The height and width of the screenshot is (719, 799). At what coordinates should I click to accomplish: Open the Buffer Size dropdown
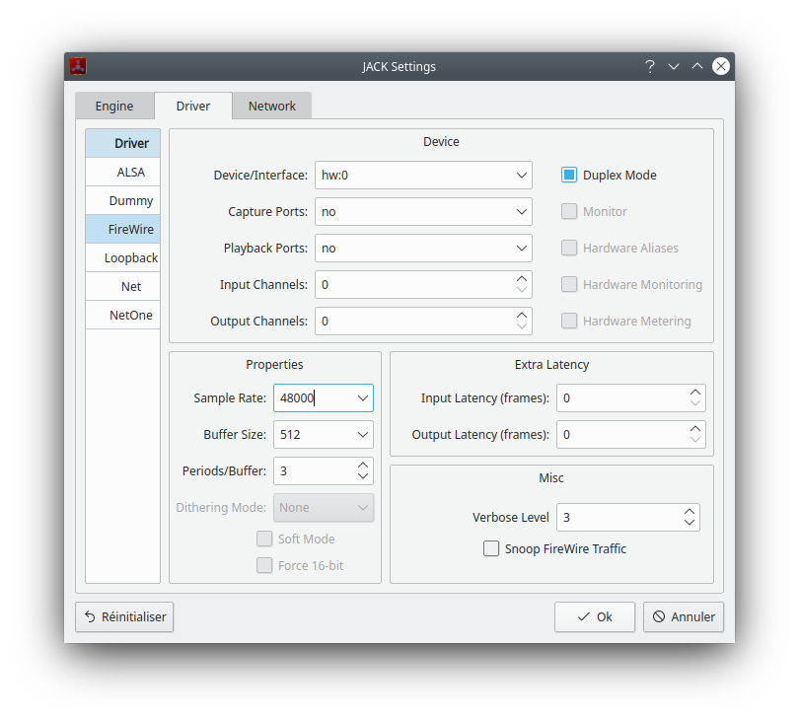tap(324, 435)
